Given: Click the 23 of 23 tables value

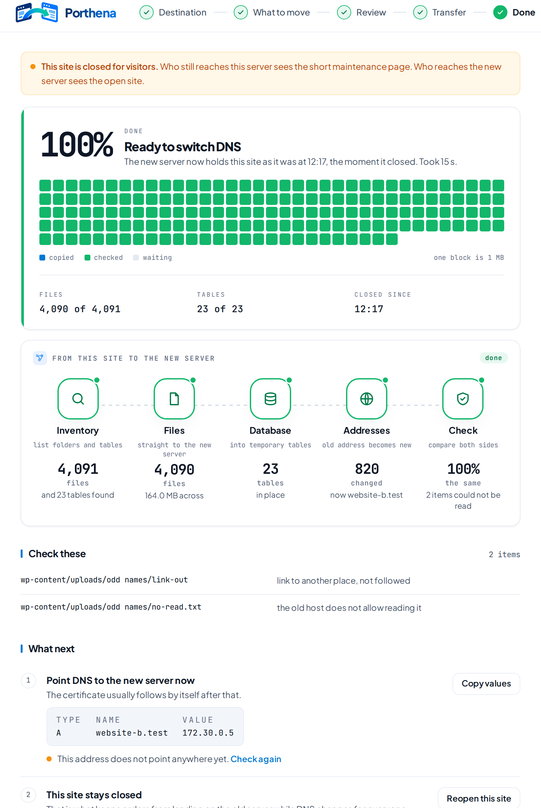Looking at the screenshot, I should click(x=220, y=309).
